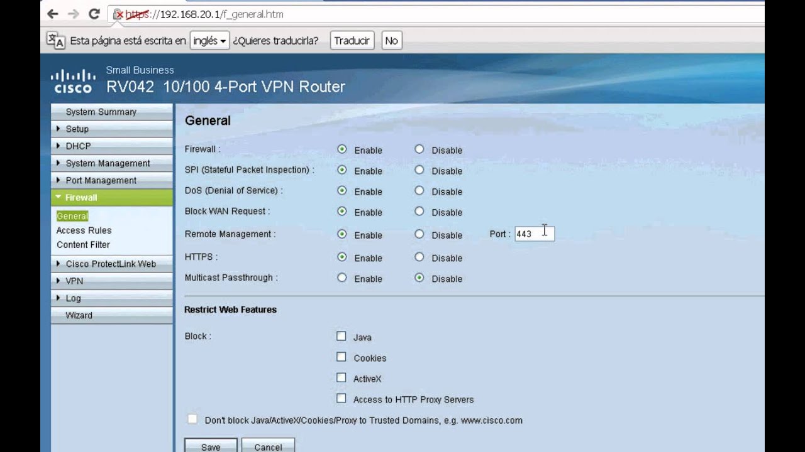Viewport: 805px width, 452px height.
Task: Open the inglés language dropdown
Action: 209,41
